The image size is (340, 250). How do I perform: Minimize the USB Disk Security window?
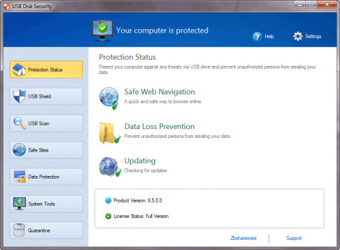point(300,5)
